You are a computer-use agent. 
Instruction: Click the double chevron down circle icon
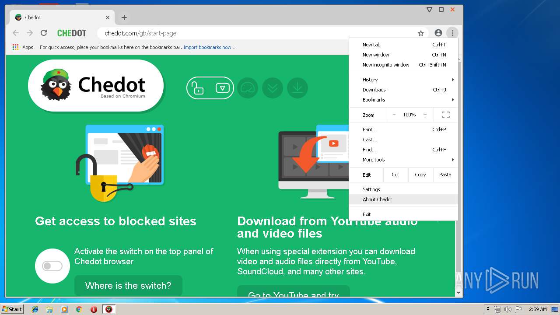point(273,88)
